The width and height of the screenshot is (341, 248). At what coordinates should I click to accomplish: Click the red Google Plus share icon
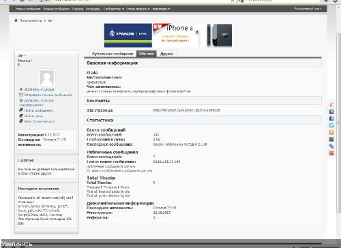(x=331, y=153)
